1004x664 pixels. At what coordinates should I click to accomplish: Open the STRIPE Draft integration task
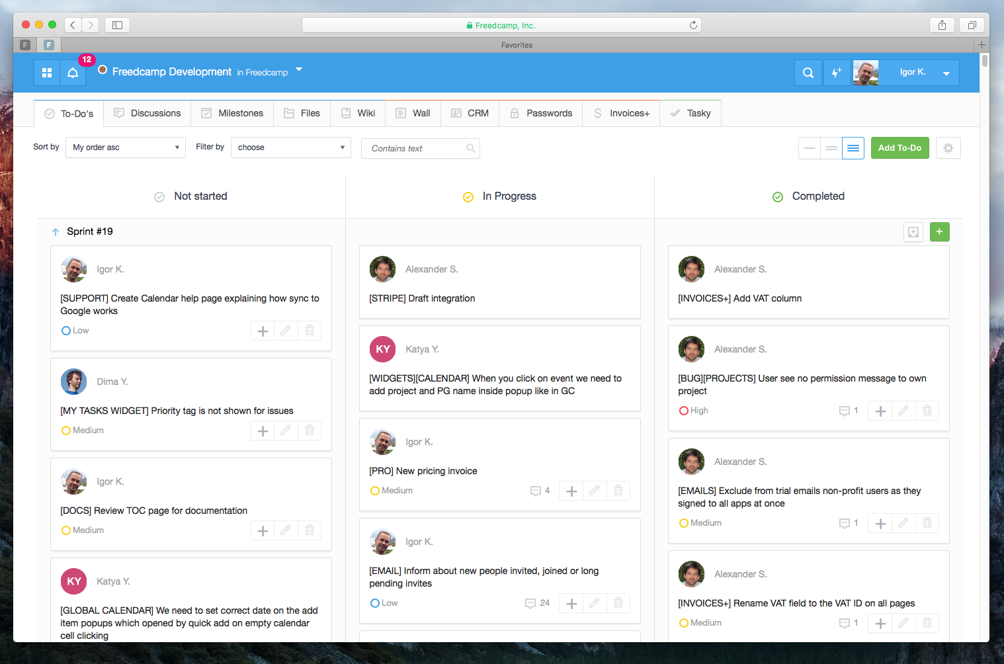(422, 298)
